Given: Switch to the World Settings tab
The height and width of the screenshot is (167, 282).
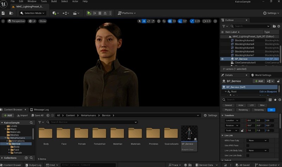Looking at the screenshot, I should point(261,75).
